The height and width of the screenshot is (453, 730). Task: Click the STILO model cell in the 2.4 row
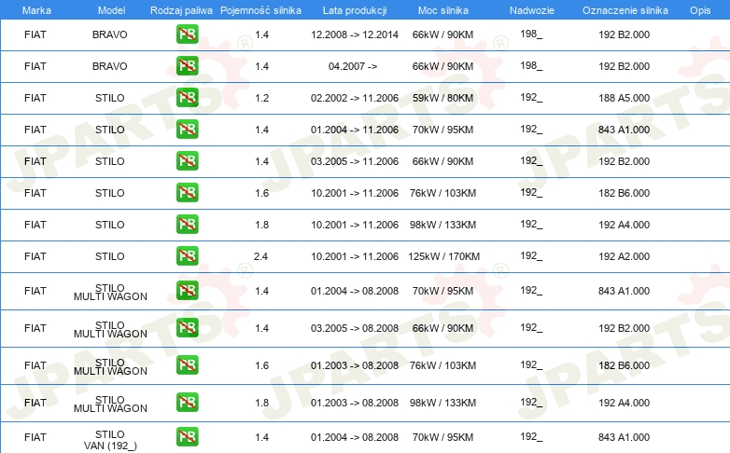pyautogui.click(x=110, y=255)
